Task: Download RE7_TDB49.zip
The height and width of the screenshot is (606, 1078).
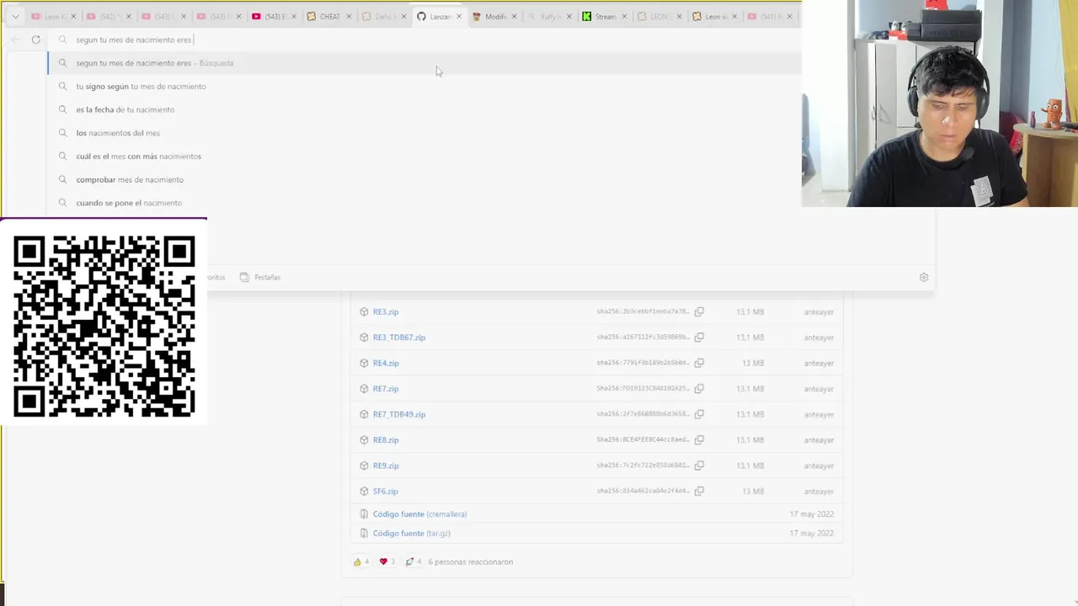Action: (399, 414)
